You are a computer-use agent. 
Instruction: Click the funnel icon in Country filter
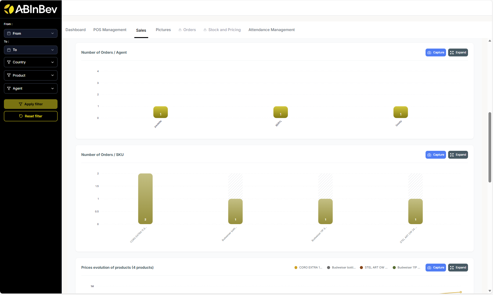coord(9,62)
